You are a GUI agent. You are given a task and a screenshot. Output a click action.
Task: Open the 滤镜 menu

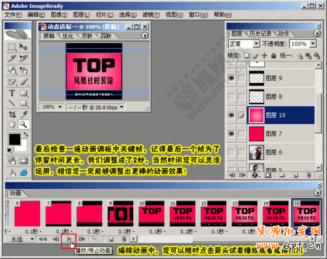click(x=151, y=15)
